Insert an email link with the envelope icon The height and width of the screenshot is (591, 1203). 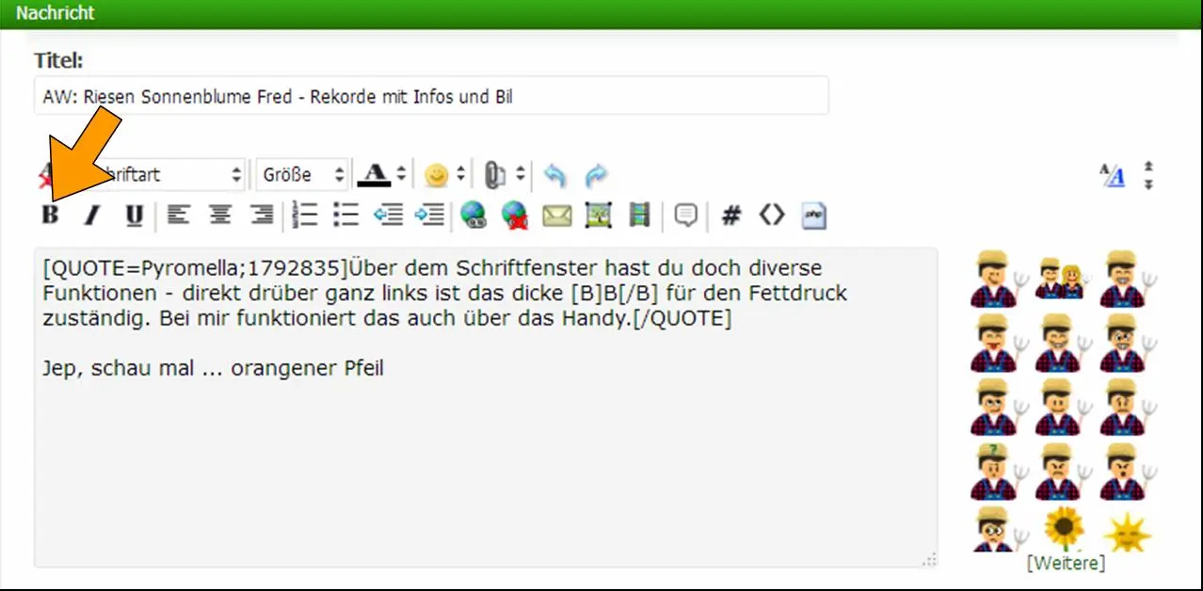[x=556, y=216]
